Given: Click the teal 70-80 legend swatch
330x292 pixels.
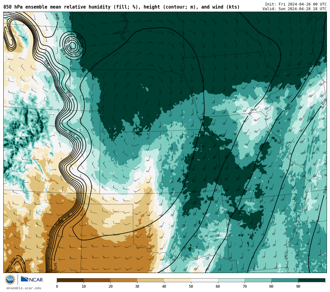Looking at the screenshot, I should 258,280.
